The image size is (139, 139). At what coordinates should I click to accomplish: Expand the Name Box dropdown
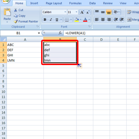39,33
